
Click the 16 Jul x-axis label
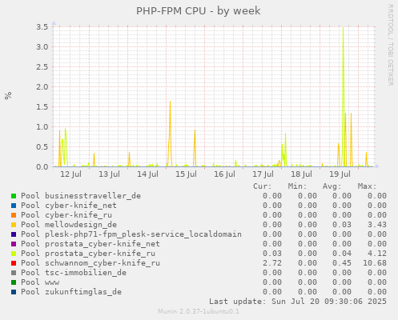[224, 174]
